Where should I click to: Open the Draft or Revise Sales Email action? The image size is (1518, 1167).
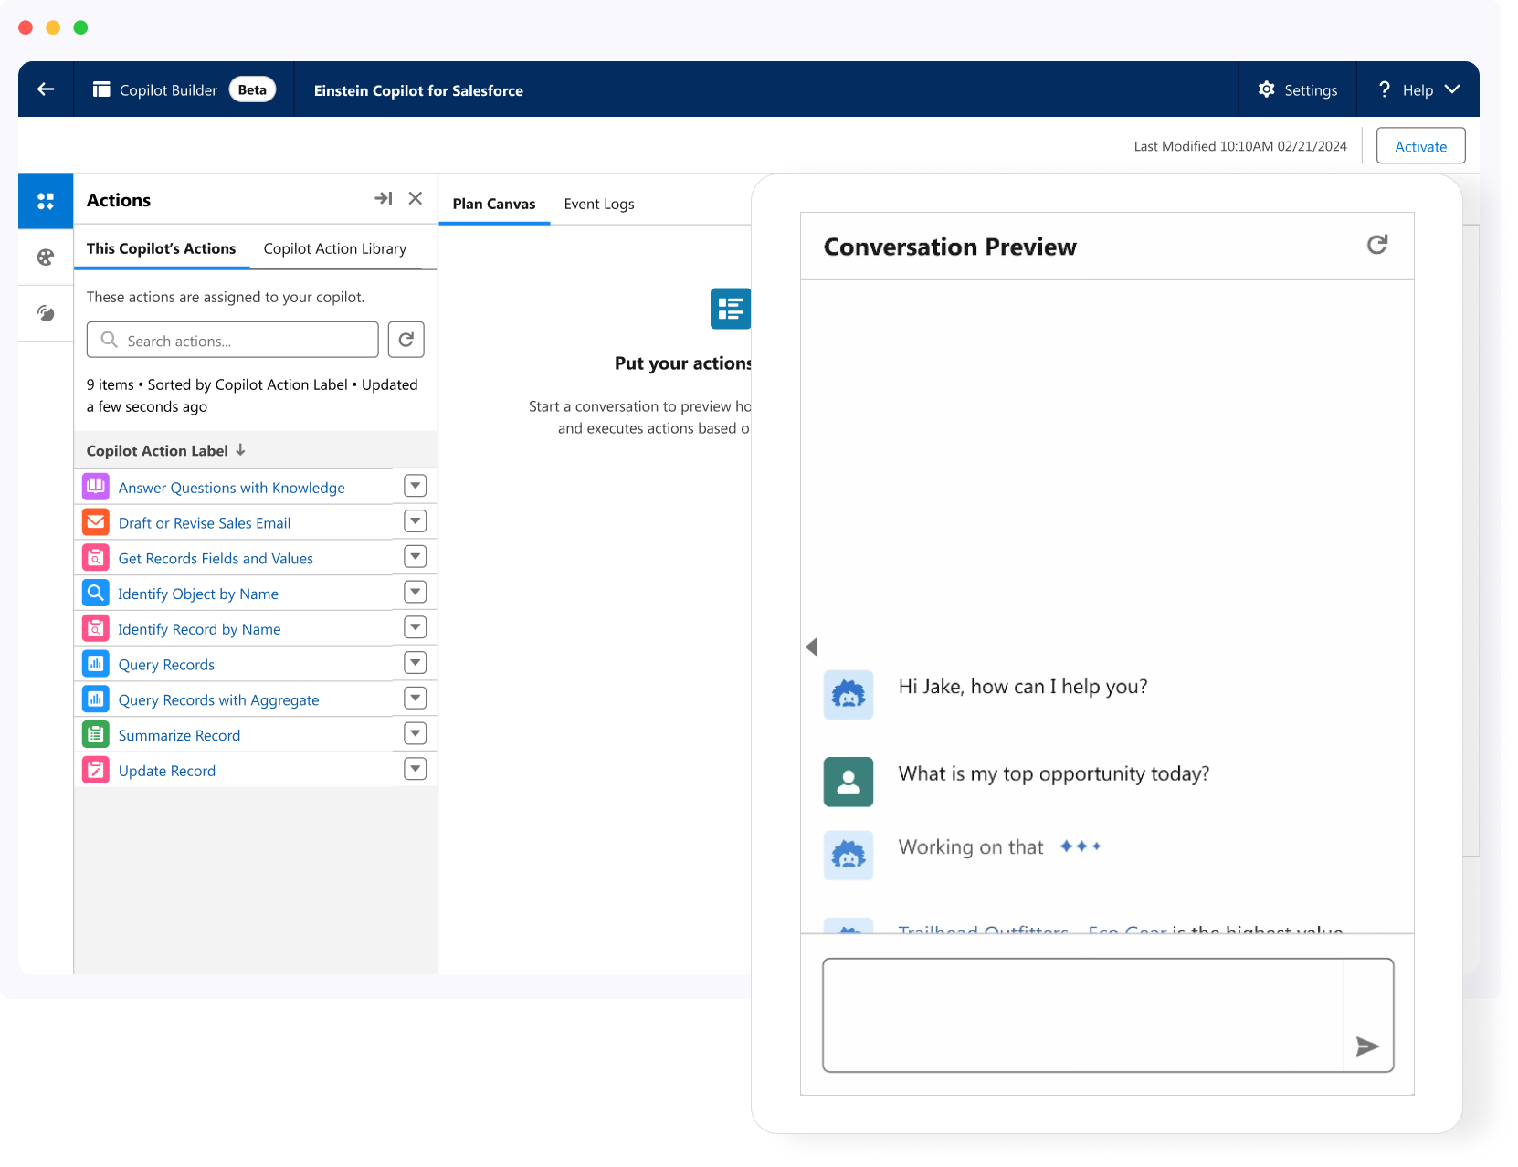204,522
